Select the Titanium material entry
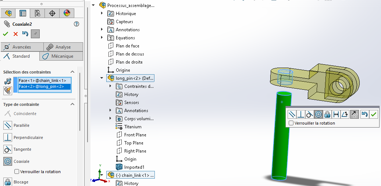 129,127
